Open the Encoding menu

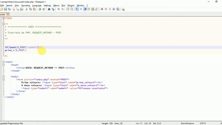[26, 6]
